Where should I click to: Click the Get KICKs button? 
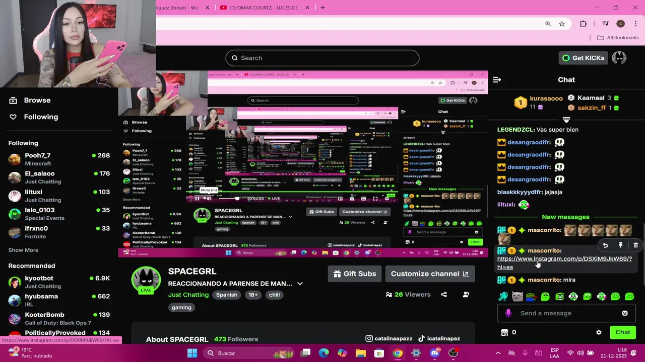[584, 58]
